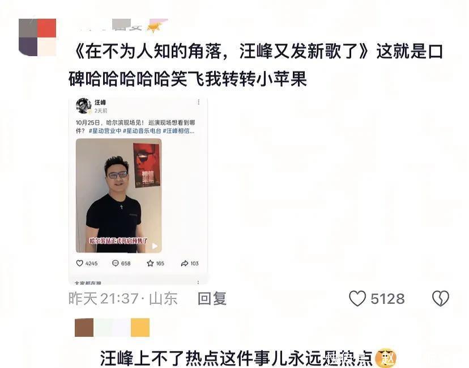The height and width of the screenshot is (368, 469).
Task: Open 汪峰 profile avatar in embedded post
Action: point(84,105)
